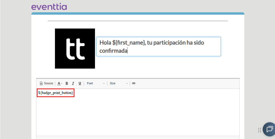This screenshot has width=275, height=139.
Task: Click the Source document icon
Action: point(41,83)
